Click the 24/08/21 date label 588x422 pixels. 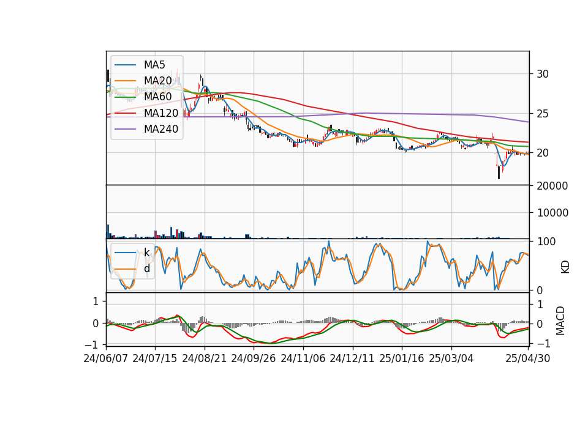(205, 358)
